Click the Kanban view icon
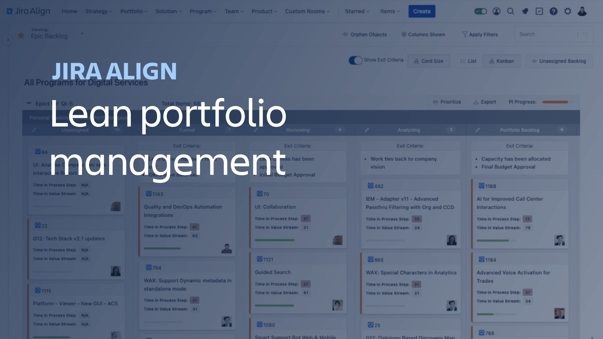The height and width of the screenshot is (339, 603). (502, 61)
